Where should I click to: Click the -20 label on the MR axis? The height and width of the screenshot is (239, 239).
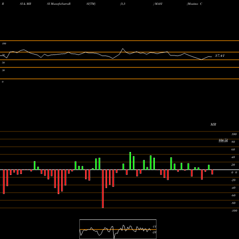tap(233, 180)
